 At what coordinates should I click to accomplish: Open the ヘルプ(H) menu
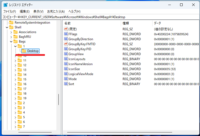point(74,11)
